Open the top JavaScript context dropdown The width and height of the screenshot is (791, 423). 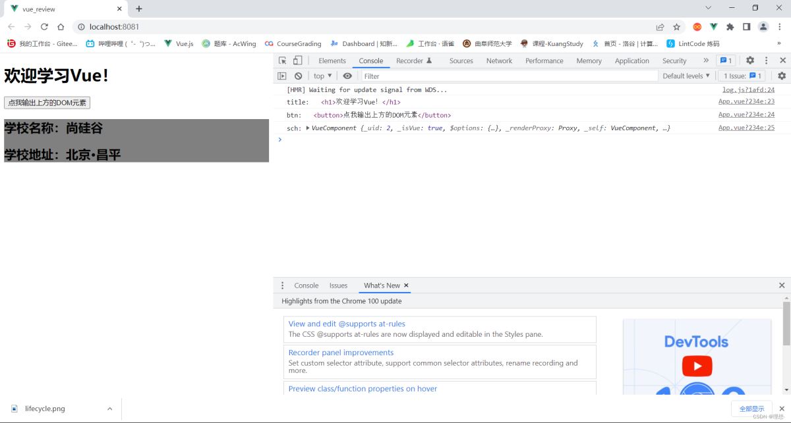[322, 76]
